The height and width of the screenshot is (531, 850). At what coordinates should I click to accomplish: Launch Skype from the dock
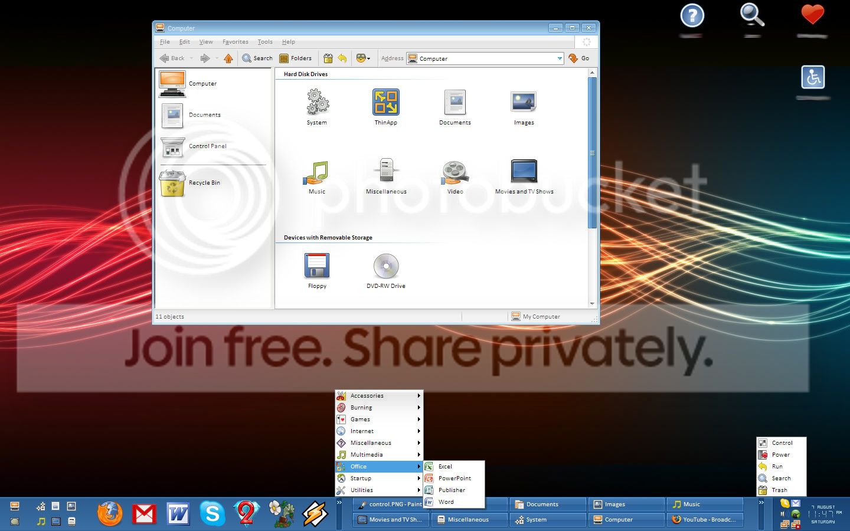coord(212,513)
